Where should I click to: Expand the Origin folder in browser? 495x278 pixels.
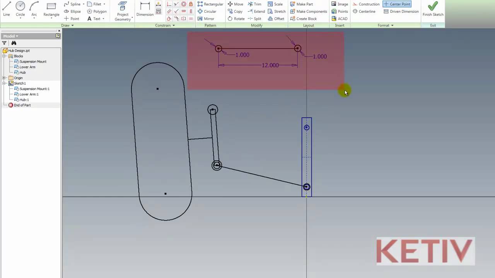click(4, 78)
